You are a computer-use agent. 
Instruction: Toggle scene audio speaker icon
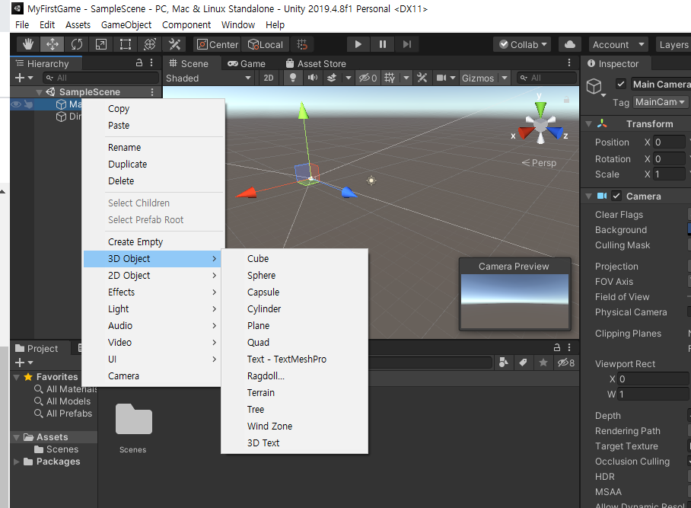(313, 78)
